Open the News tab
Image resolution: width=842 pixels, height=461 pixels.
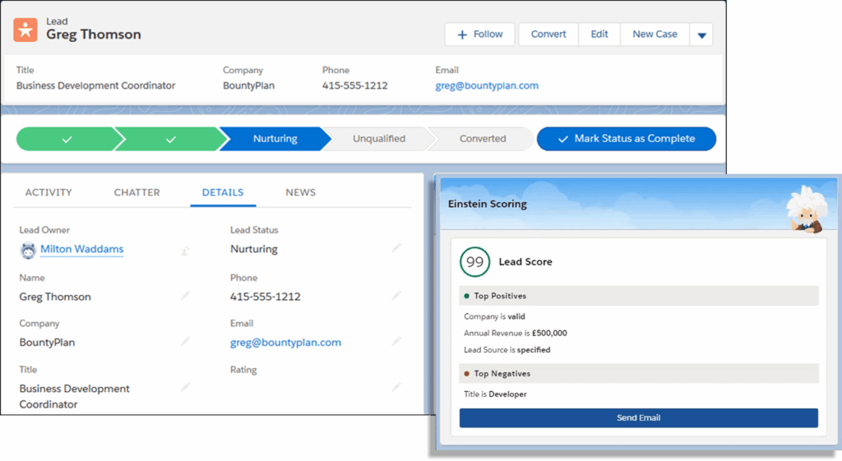(x=301, y=192)
